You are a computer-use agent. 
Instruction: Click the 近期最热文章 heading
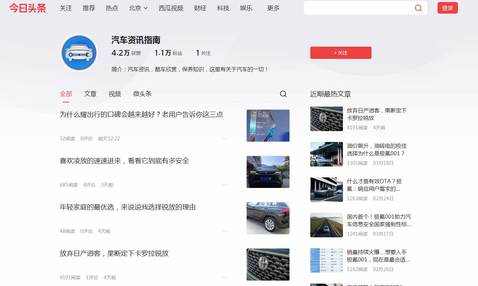coord(330,94)
